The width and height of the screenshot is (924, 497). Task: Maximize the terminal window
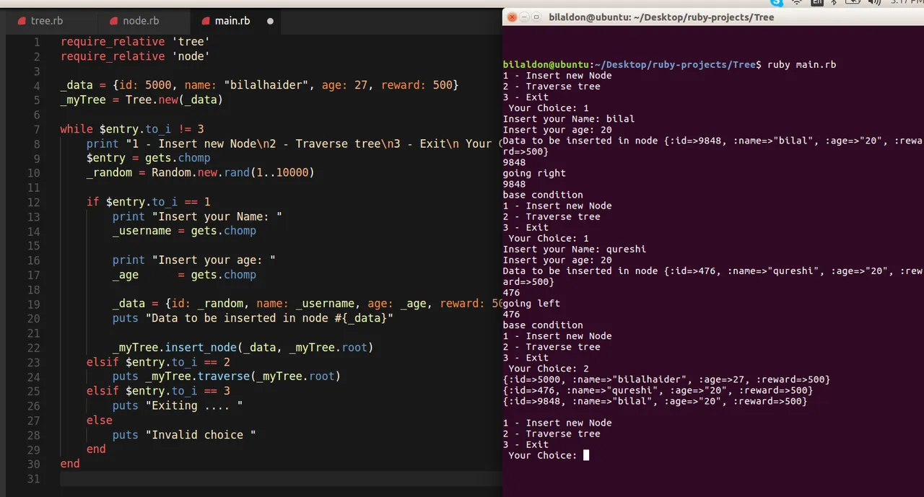click(x=537, y=17)
